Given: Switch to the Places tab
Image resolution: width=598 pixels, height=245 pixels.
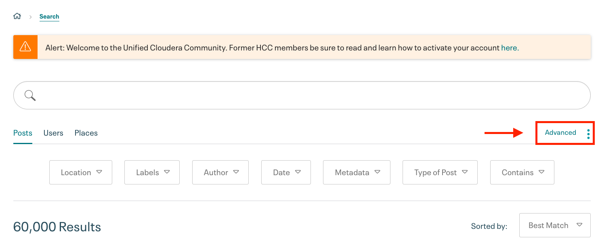Looking at the screenshot, I should [x=86, y=133].
